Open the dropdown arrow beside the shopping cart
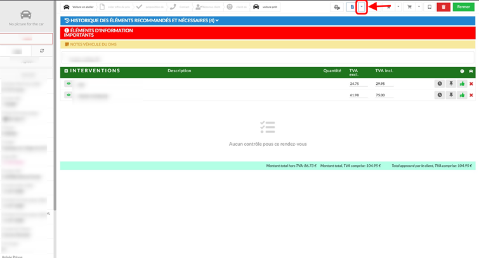The width and height of the screenshot is (479, 258). coord(419,7)
